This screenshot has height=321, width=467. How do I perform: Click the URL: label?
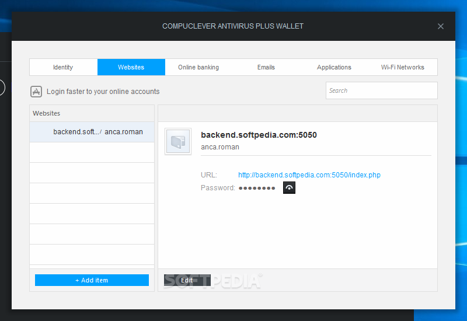coord(209,175)
